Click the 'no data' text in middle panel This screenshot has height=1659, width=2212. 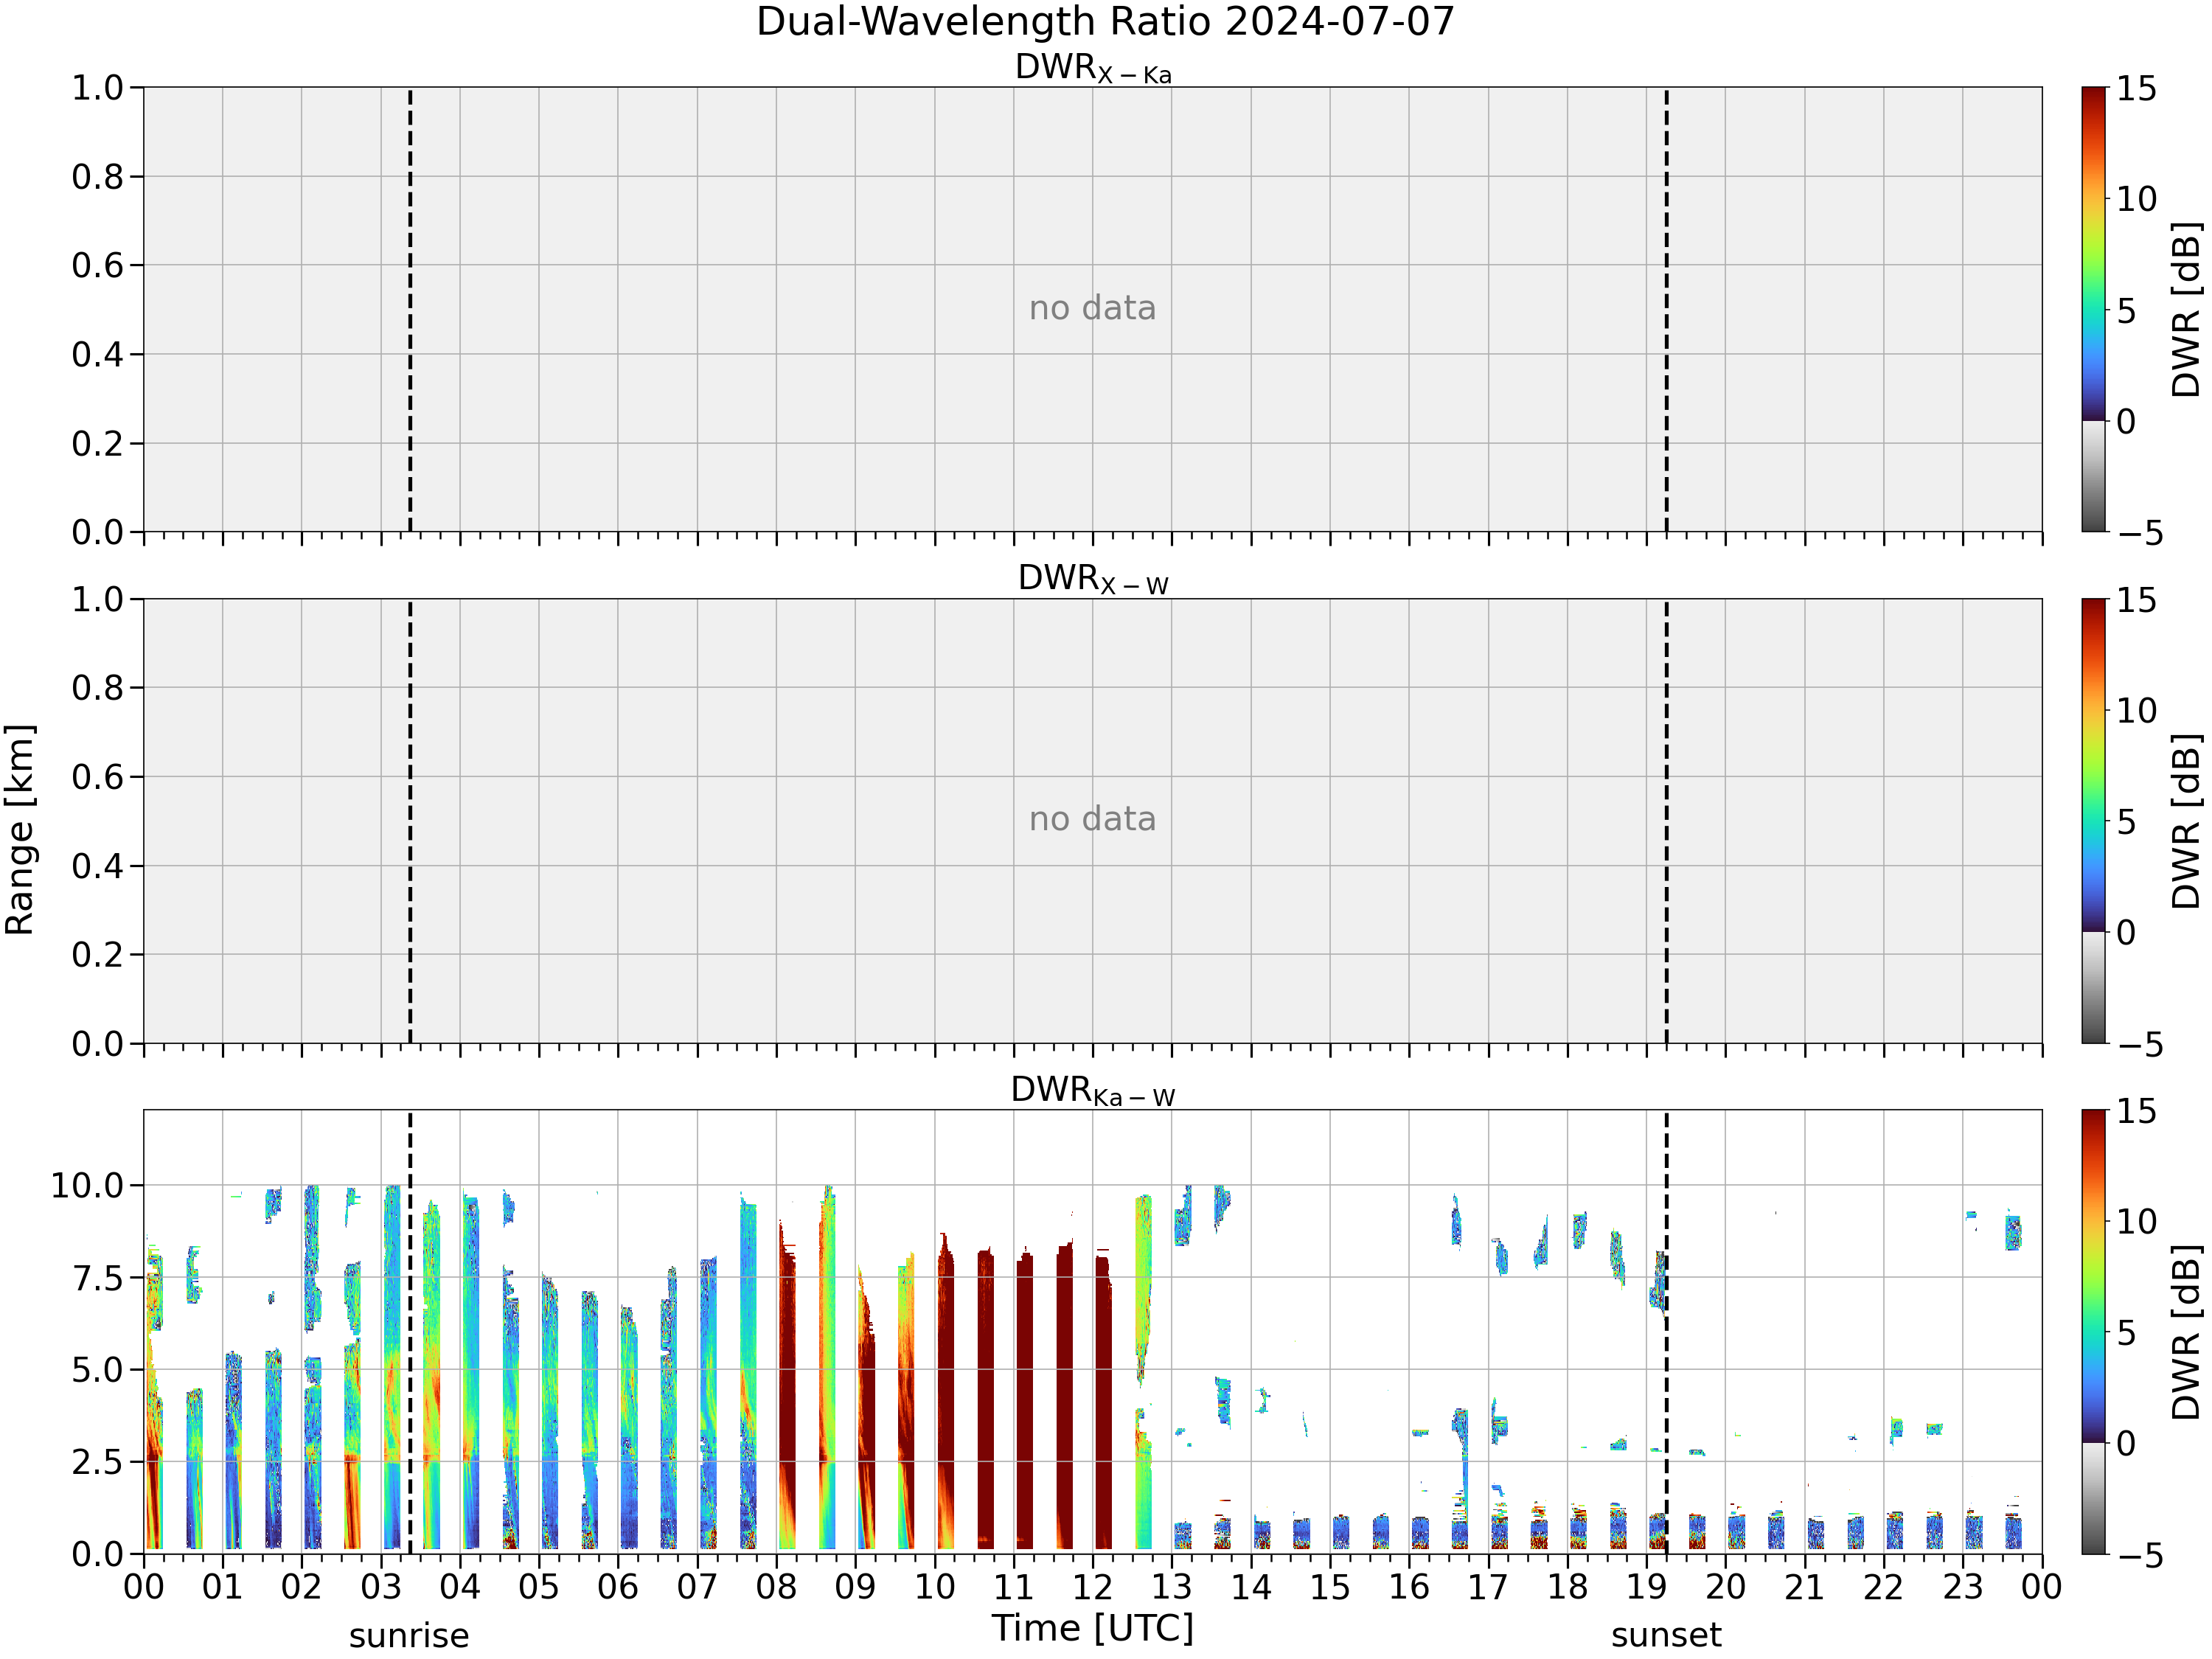1092,819
